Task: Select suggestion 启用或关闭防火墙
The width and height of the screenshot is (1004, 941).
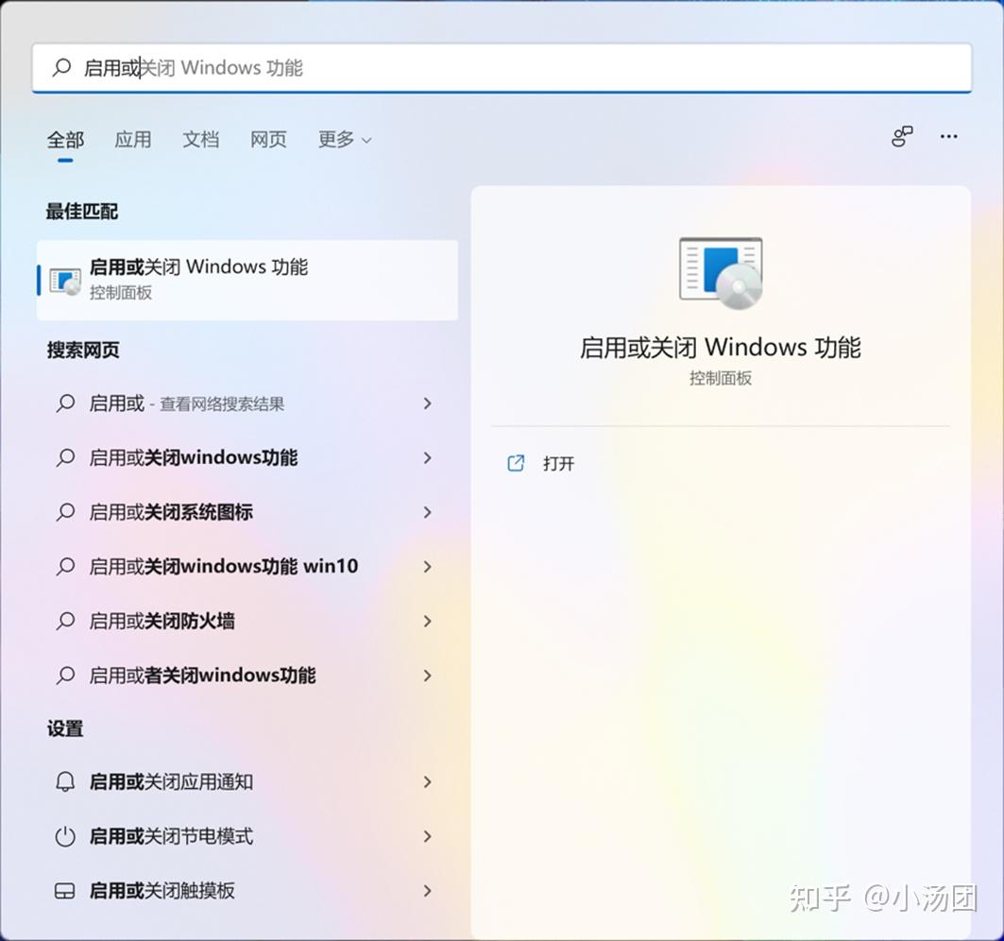Action: click(x=247, y=622)
